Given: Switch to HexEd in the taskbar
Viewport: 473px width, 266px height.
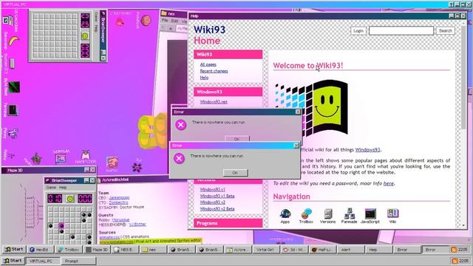Looking at the screenshot, I should point(41,250).
